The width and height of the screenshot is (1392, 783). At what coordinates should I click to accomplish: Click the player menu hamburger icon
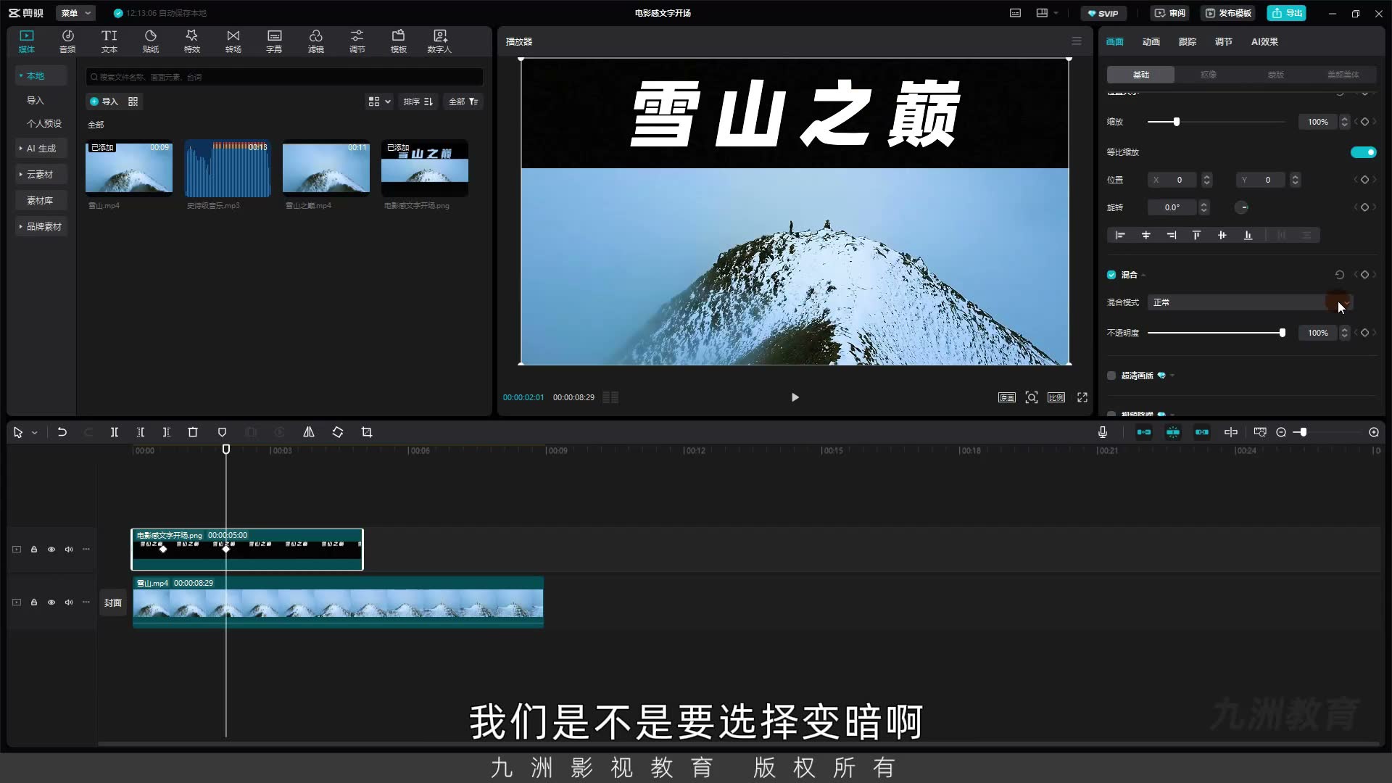tap(1077, 41)
